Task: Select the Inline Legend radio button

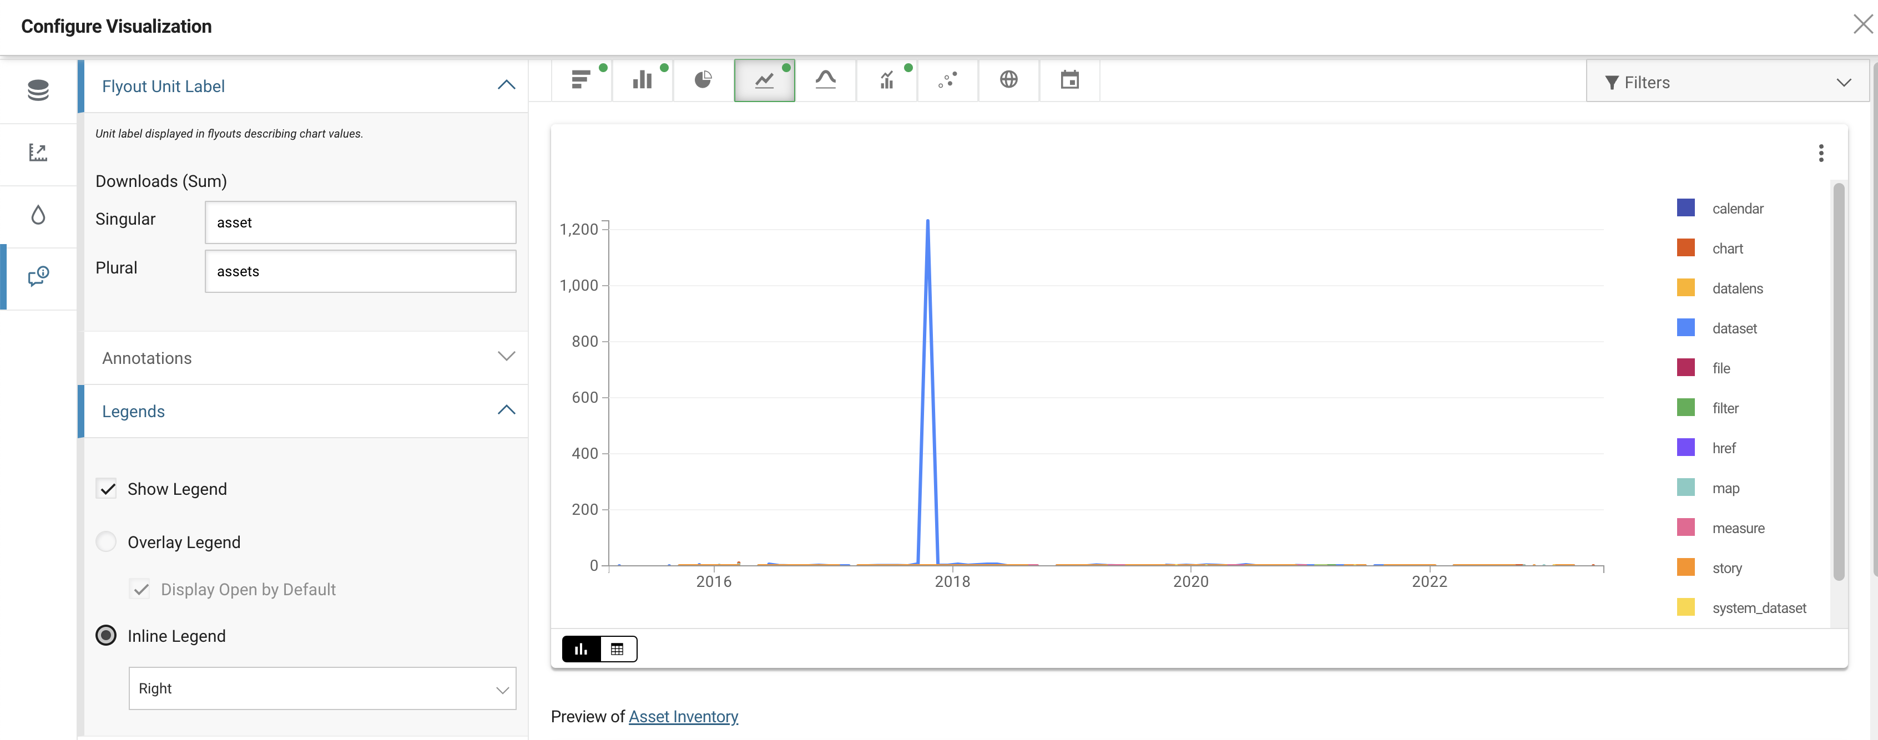Action: pos(107,636)
